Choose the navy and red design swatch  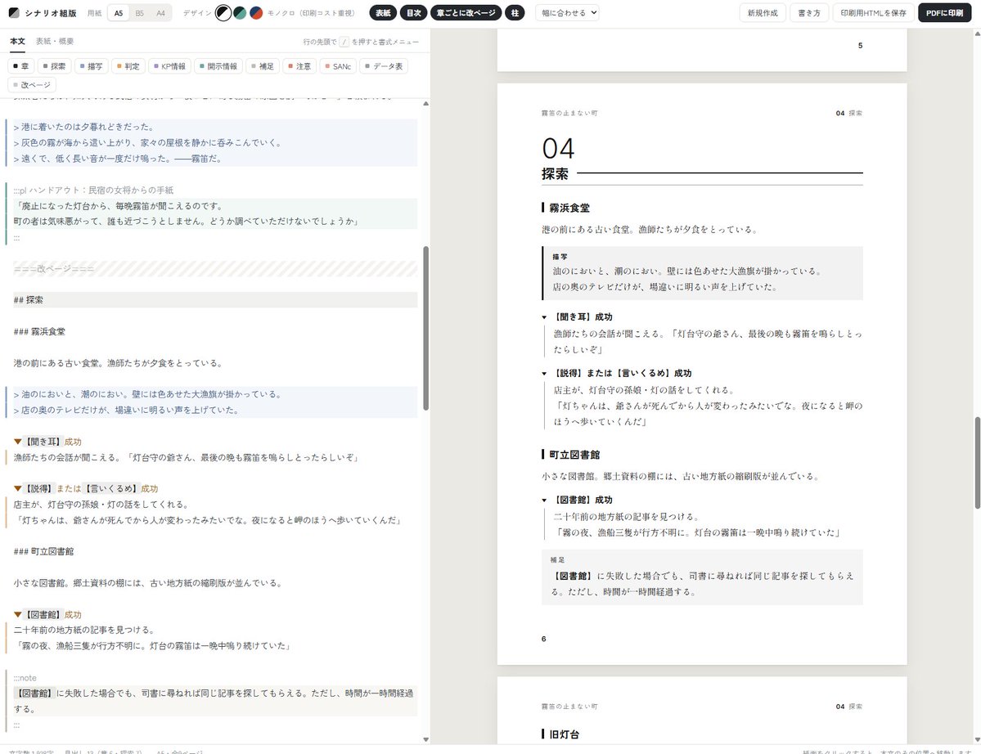point(256,12)
